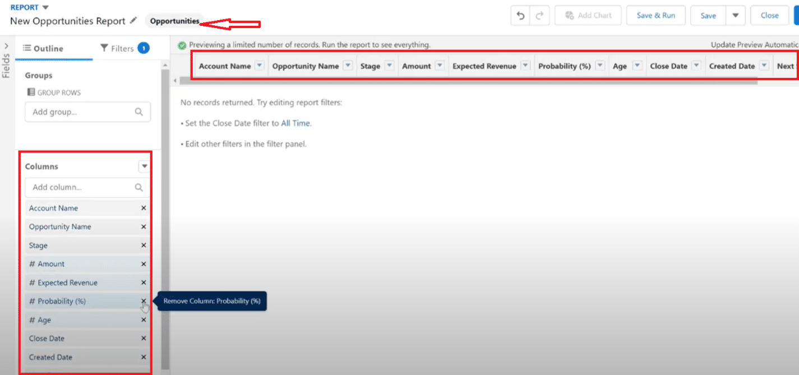
Task: Remove the Stage column from list
Action: pyautogui.click(x=144, y=246)
